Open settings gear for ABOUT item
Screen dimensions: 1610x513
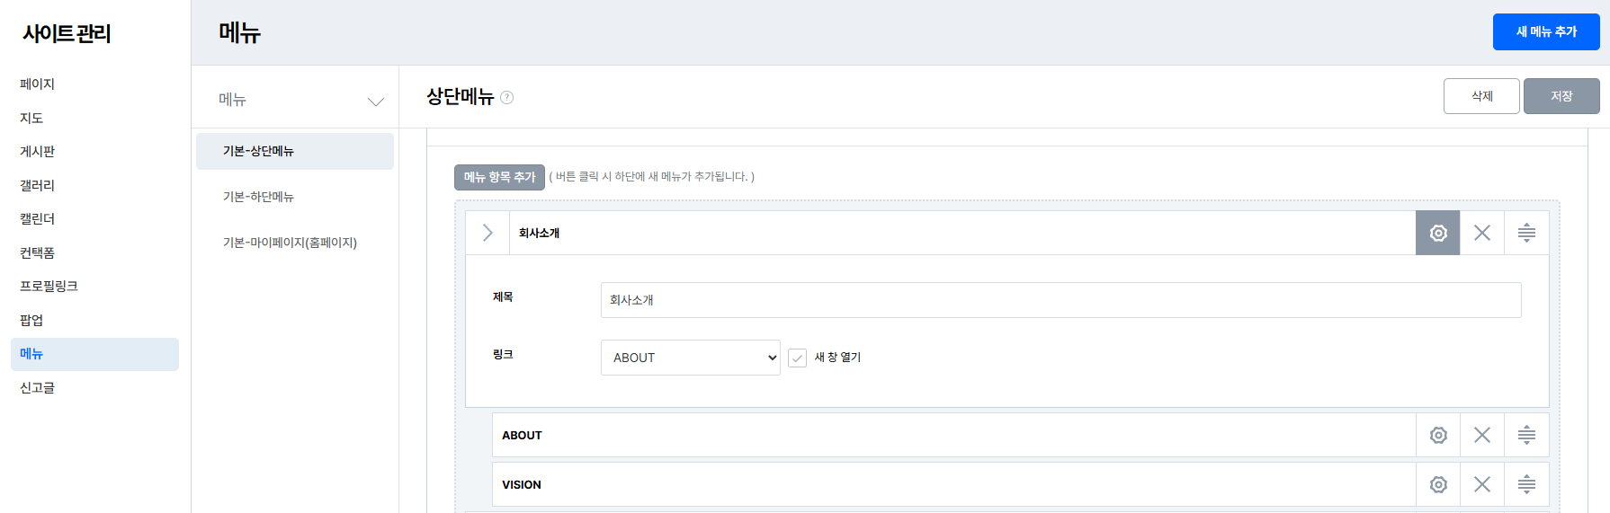tap(1437, 435)
